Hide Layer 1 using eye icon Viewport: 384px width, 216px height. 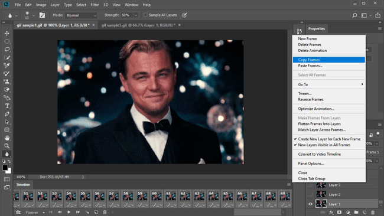coord(310,204)
